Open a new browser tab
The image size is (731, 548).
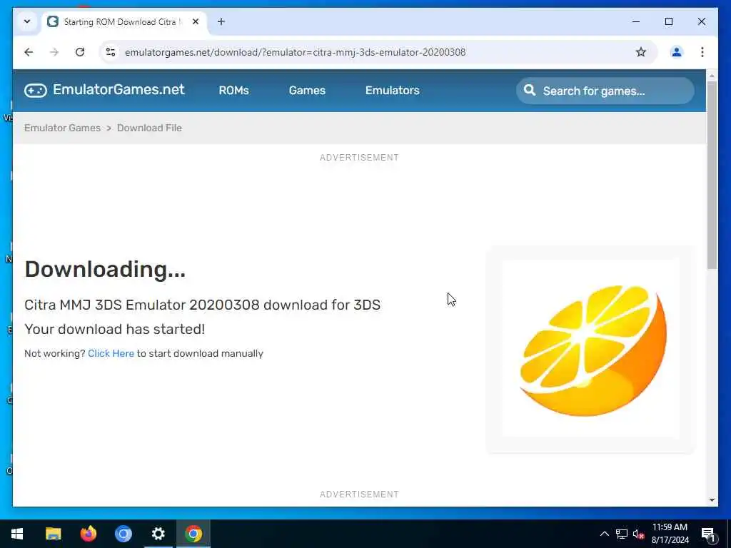click(221, 21)
